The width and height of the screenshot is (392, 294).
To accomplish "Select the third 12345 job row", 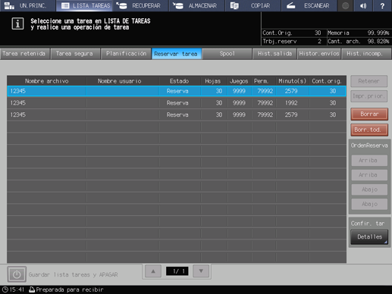I will [177, 114].
